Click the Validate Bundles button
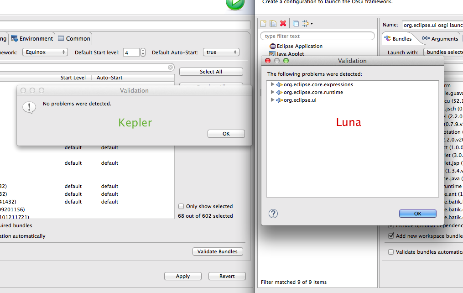463x293 pixels. tap(218, 251)
